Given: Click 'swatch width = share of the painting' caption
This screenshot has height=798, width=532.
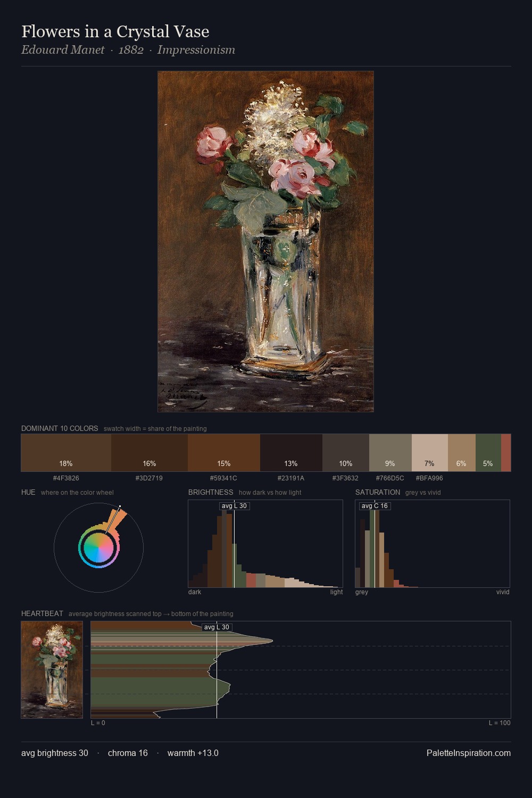Looking at the screenshot, I should coord(155,429).
